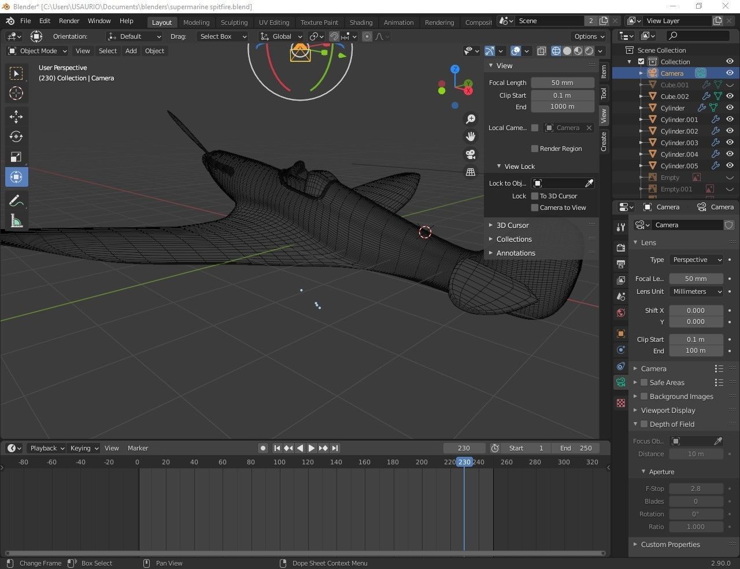The width and height of the screenshot is (740, 569).
Task: Hide Cylinder.003 with its eye icon
Action: pos(730,143)
